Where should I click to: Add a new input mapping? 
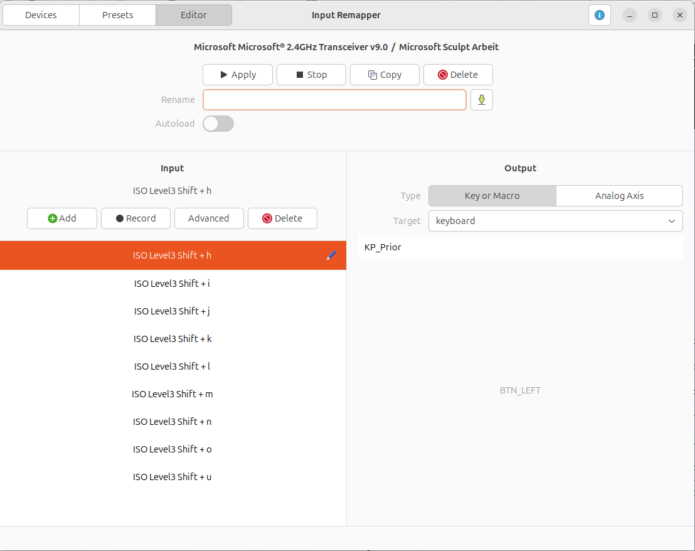(x=61, y=218)
